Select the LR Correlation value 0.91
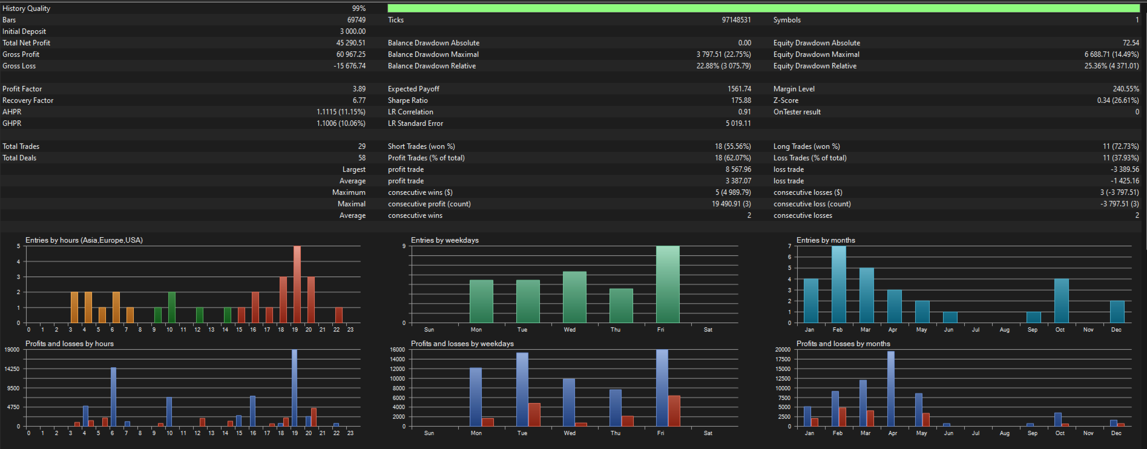 [745, 112]
